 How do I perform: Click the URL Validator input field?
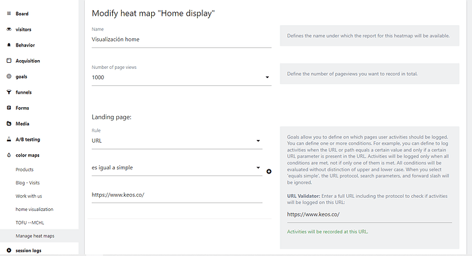[x=369, y=214]
